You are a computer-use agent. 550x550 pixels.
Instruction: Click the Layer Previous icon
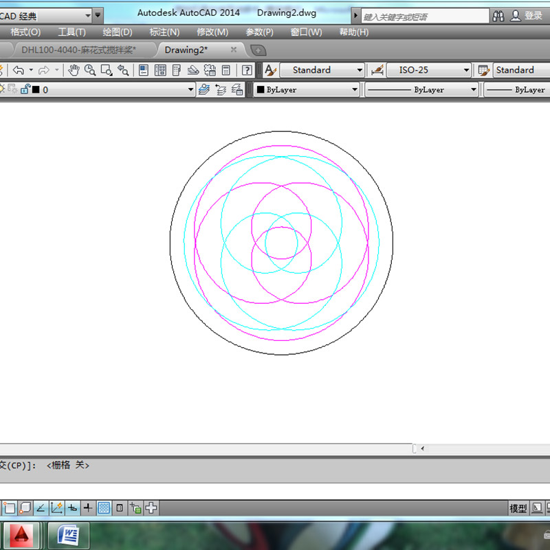click(221, 90)
